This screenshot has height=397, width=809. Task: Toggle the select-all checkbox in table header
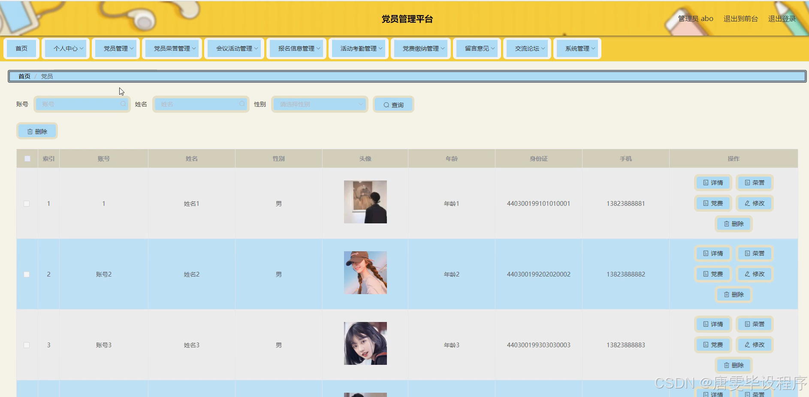(27, 159)
